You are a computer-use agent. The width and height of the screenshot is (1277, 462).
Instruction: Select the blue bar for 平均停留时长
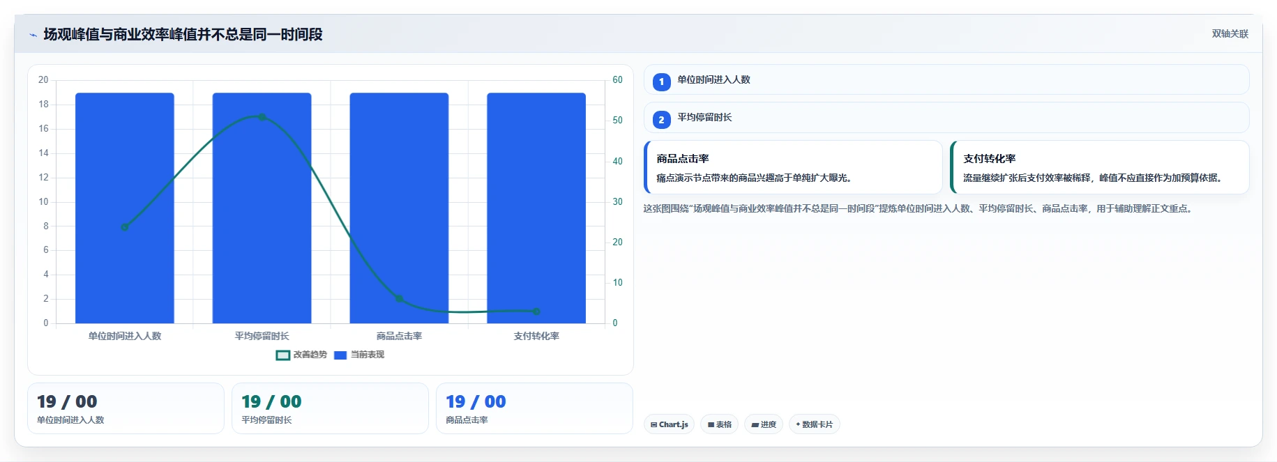[x=262, y=208]
